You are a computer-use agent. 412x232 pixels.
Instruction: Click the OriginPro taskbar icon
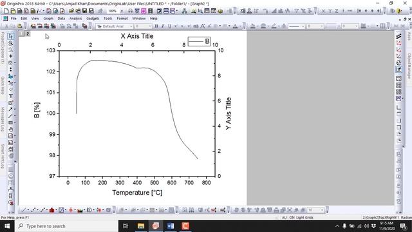[156, 226]
